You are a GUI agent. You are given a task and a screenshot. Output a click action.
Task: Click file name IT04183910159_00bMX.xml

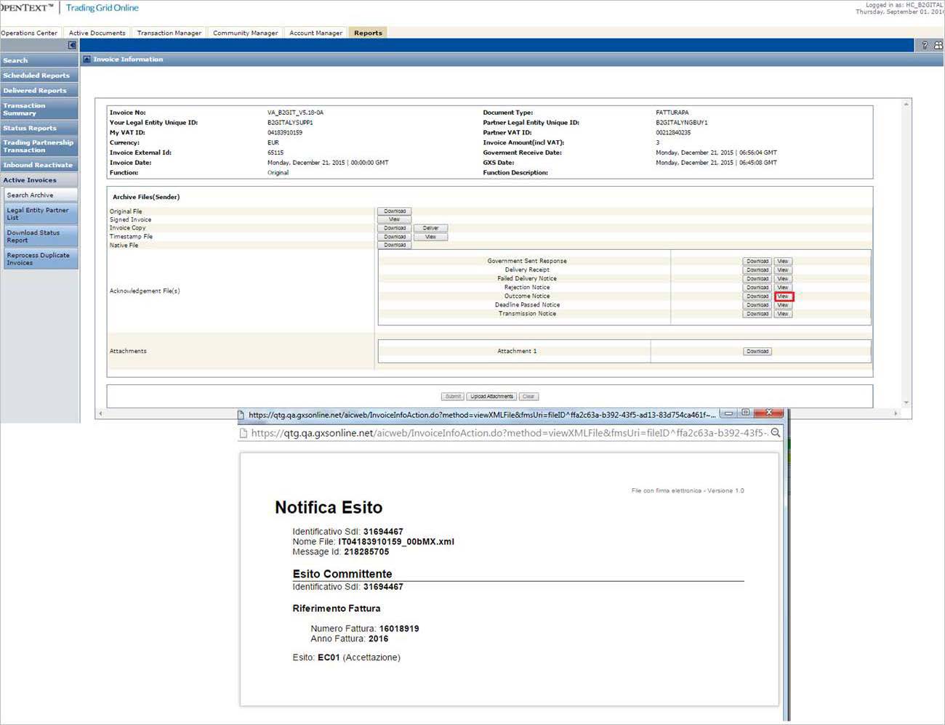click(x=396, y=542)
